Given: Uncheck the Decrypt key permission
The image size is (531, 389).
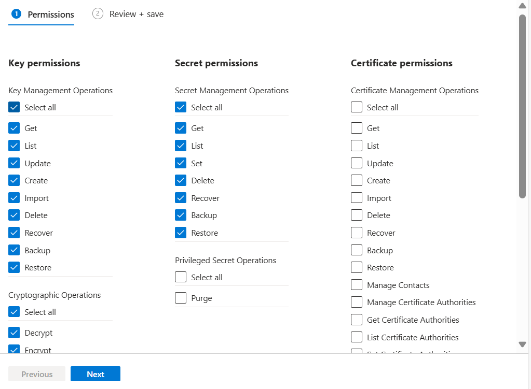Looking at the screenshot, I should (x=14, y=333).
